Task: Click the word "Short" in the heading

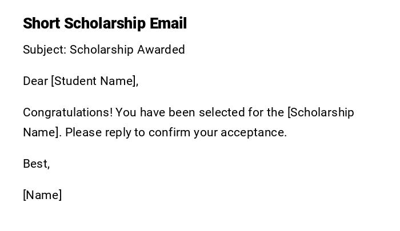Action: click(x=42, y=23)
